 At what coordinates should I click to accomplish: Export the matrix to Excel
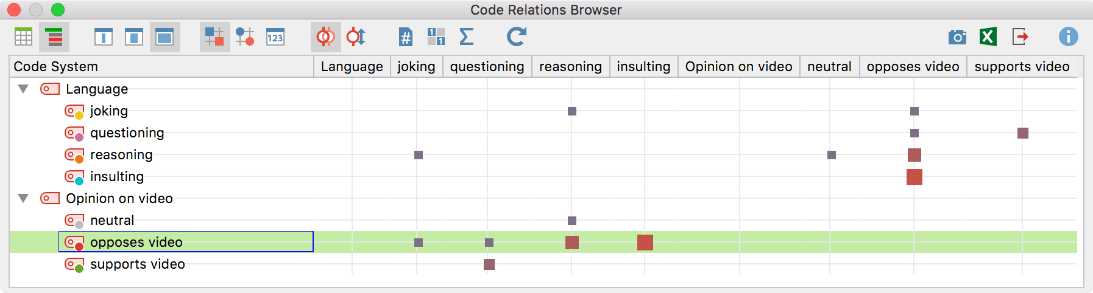(x=988, y=37)
